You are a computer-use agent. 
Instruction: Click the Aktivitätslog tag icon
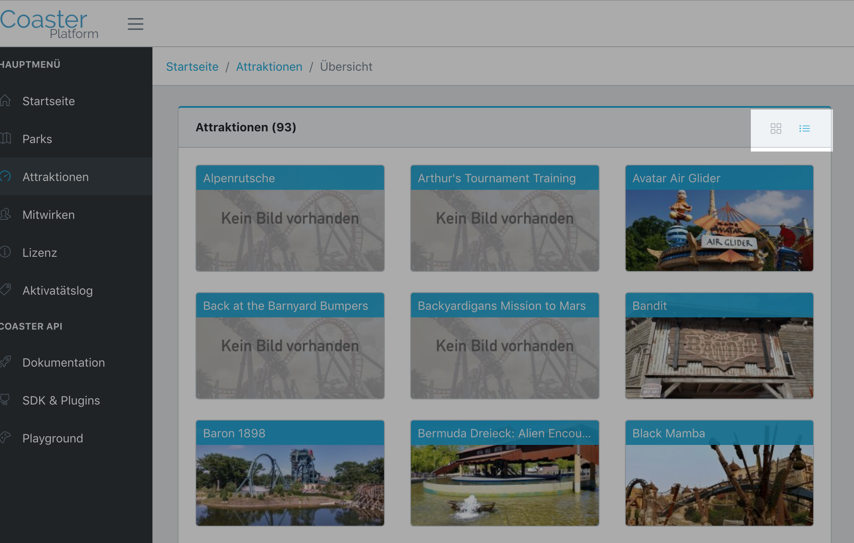pyautogui.click(x=5, y=290)
